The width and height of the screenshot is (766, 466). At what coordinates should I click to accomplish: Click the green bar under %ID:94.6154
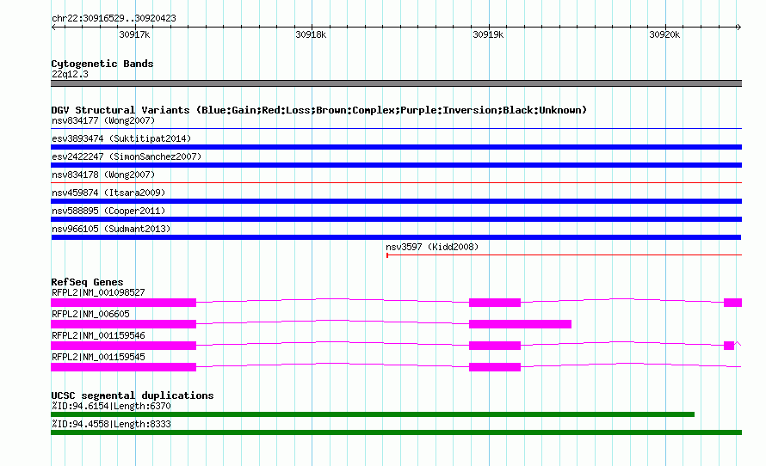(373, 414)
